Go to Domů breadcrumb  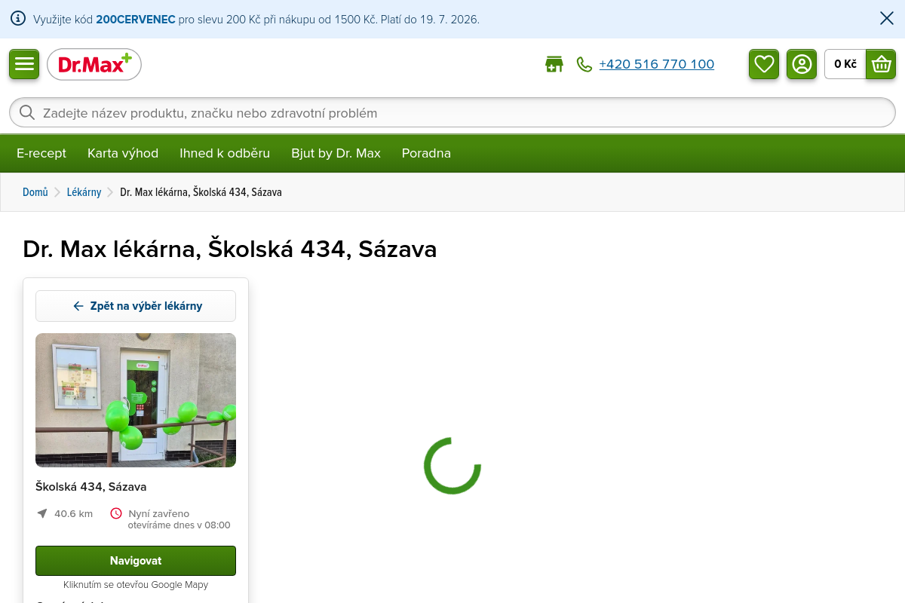click(x=35, y=192)
